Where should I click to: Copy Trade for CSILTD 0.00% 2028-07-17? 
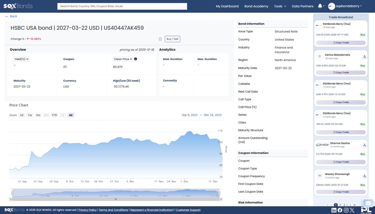(x=341, y=43)
